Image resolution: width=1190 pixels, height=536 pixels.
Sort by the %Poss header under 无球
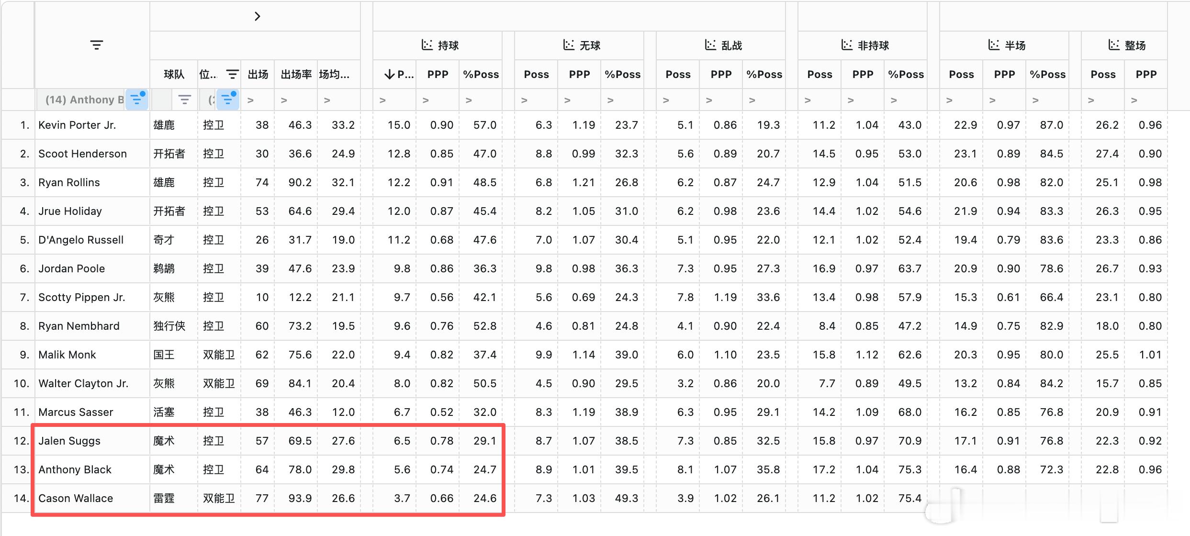pyautogui.click(x=623, y=74)
